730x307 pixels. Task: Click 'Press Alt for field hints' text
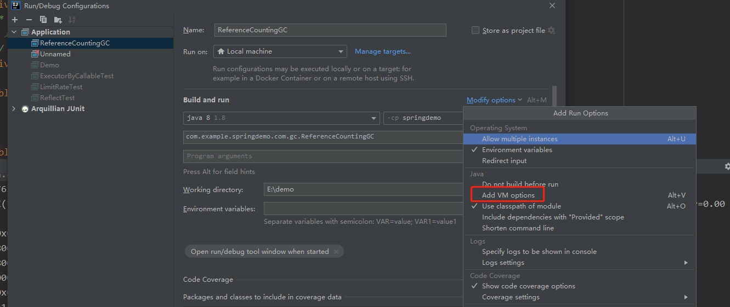pyautogui.click(x=219, y=172)
